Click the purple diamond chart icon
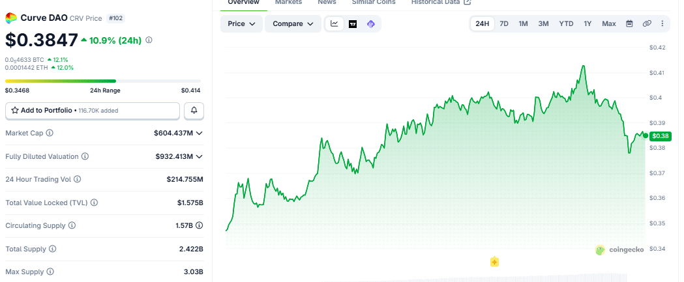Screen dimensions: 684x282 click(x=371, y=24)
